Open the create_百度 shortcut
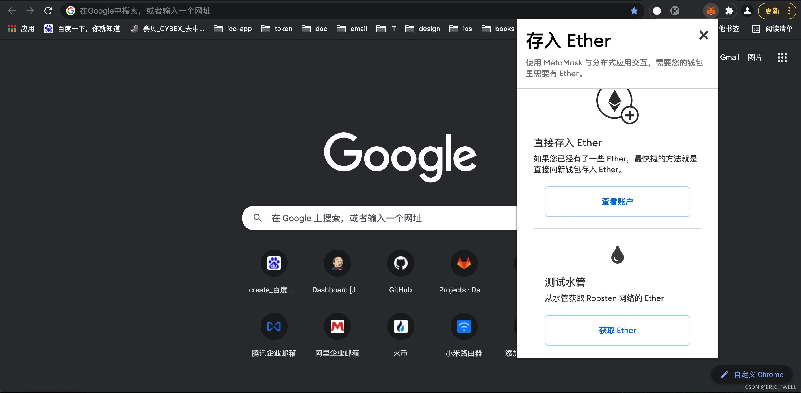This screenshot has height=393, width=801. click(x=274, y=273)
